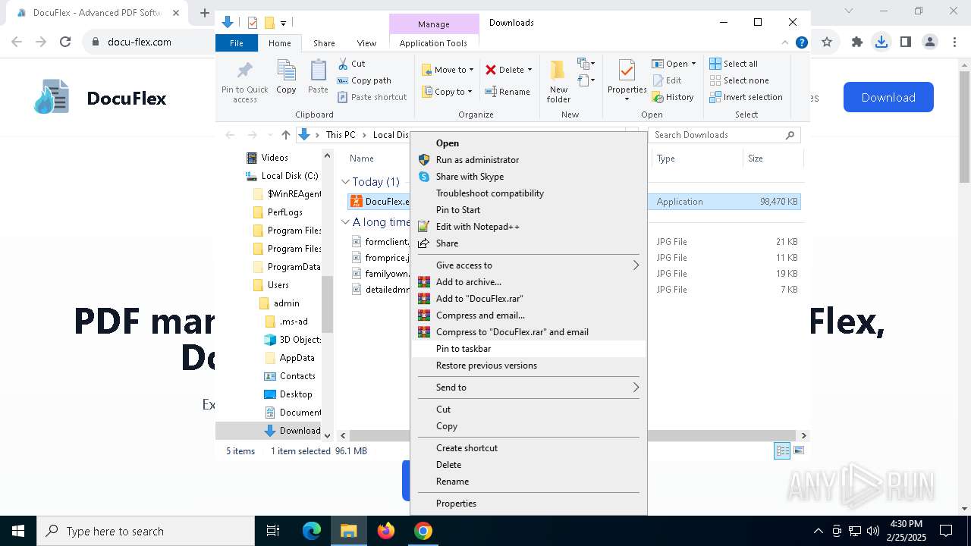Select the AppData folder in tree
This screenshot has height=546, width=971.
click(x=290, y=358)
